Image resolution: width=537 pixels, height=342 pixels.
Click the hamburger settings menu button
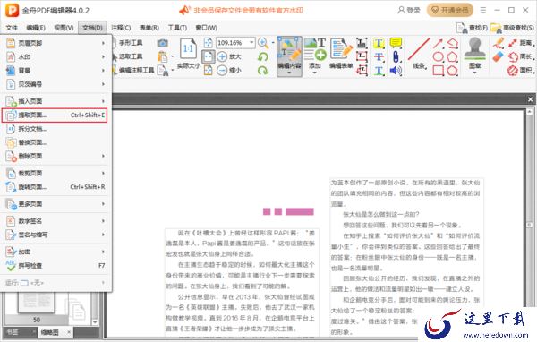point(483,10)
